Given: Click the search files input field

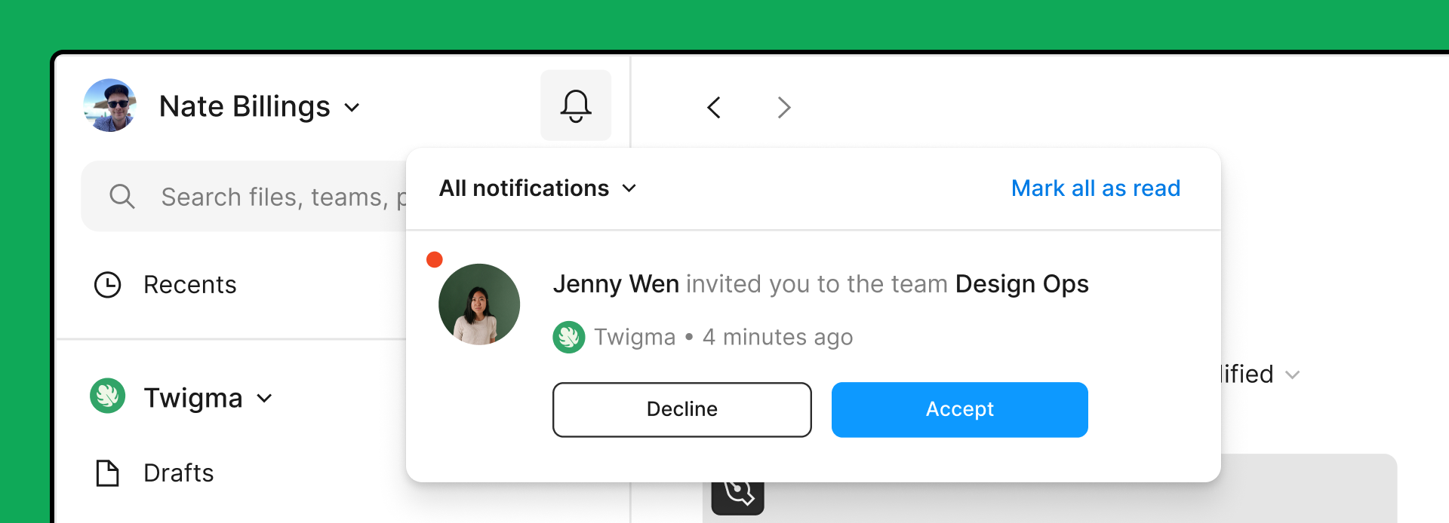Looking at the screenshot, I should tap(279, 197).
